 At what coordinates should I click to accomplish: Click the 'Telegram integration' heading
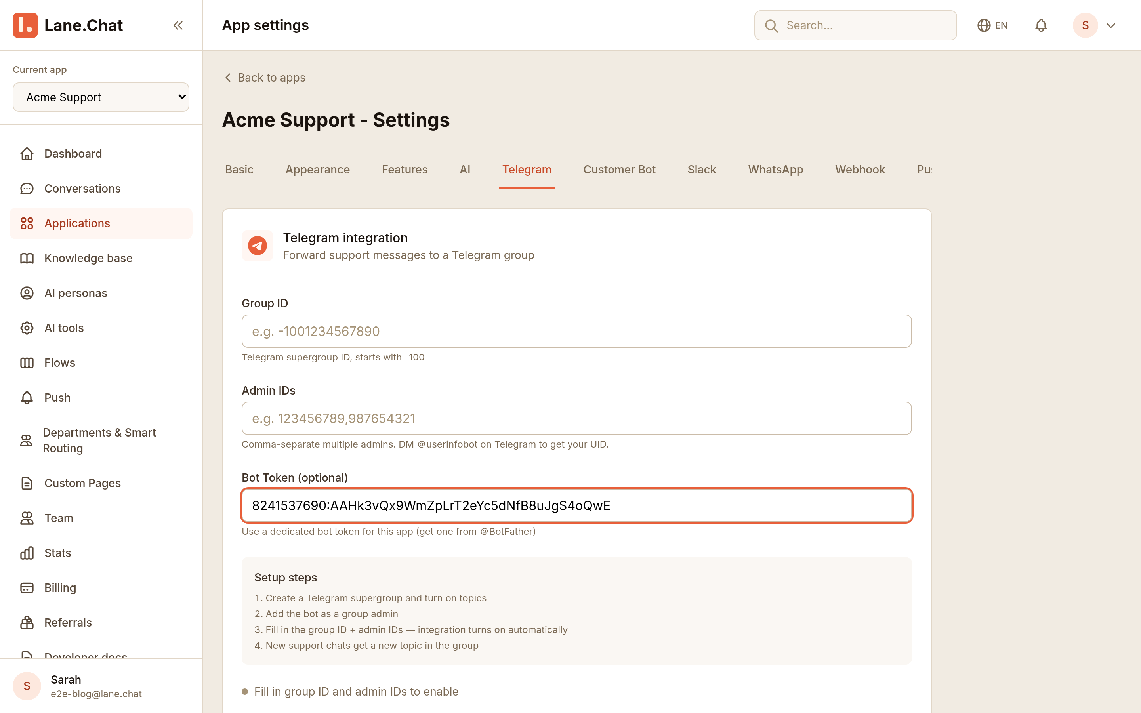(345, 238)
